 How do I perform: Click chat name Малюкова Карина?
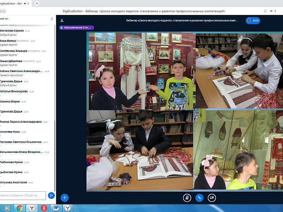click(12, 30)
